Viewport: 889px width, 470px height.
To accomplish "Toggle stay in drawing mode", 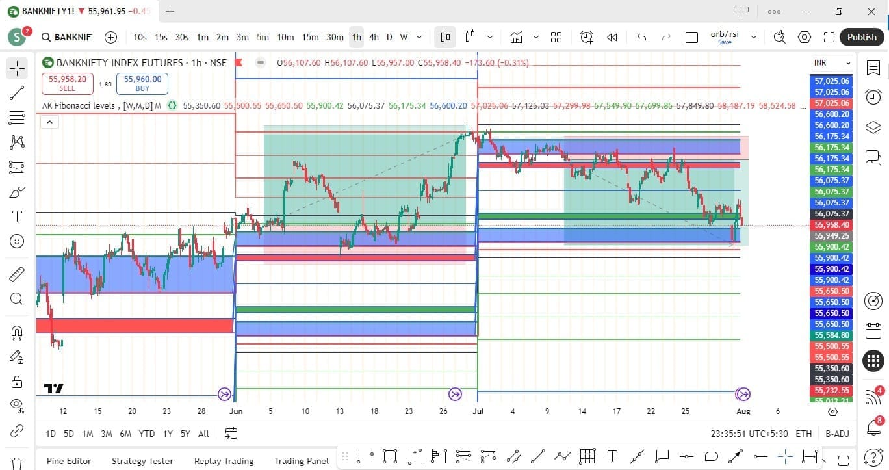I will click(17, 357).
